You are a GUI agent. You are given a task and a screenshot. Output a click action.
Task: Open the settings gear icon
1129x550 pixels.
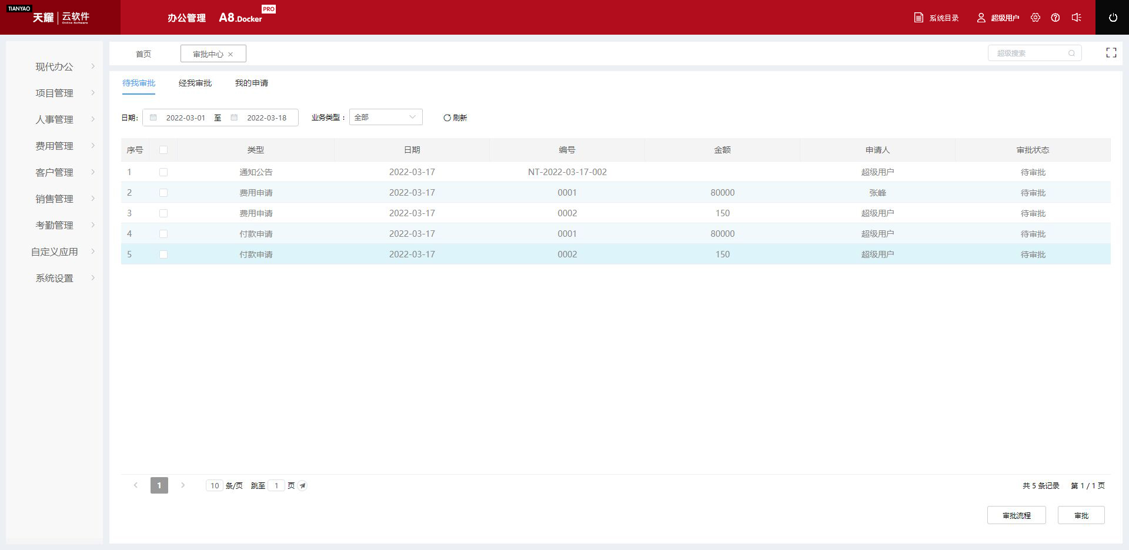[x=1036, y=18]
